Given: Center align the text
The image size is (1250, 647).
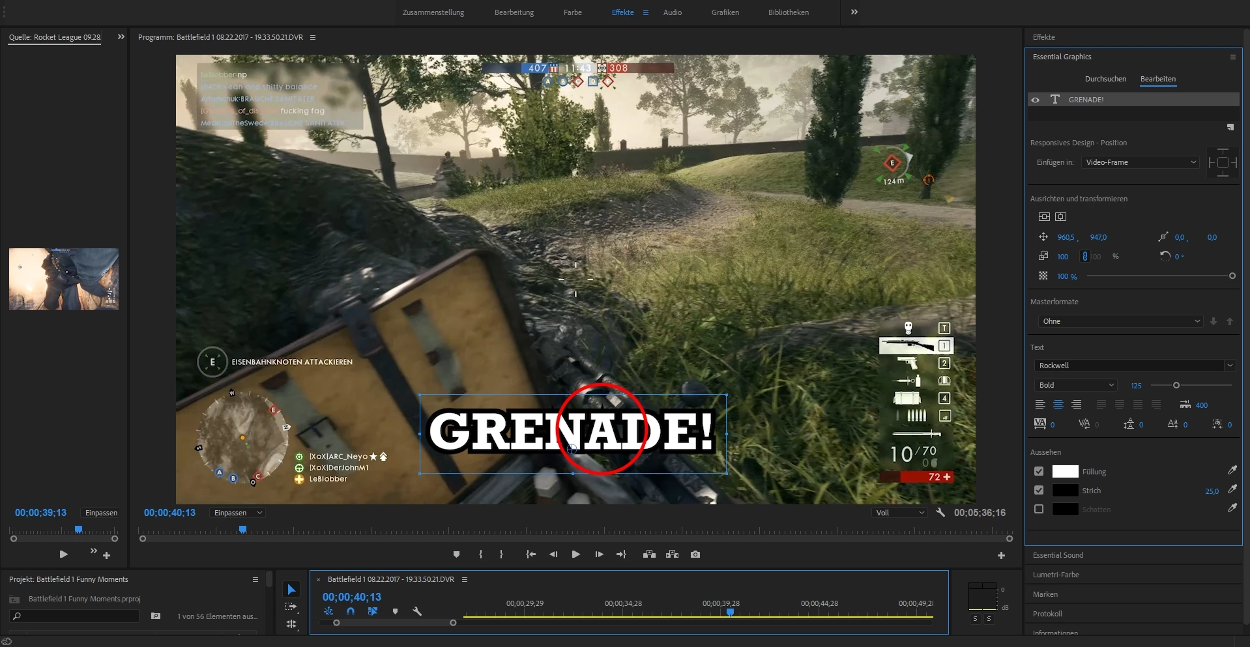Looking at the screenshot, I should tap(1058, 405).
